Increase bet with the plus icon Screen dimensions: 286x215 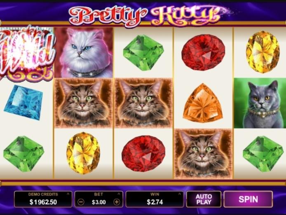coord(117,202)
